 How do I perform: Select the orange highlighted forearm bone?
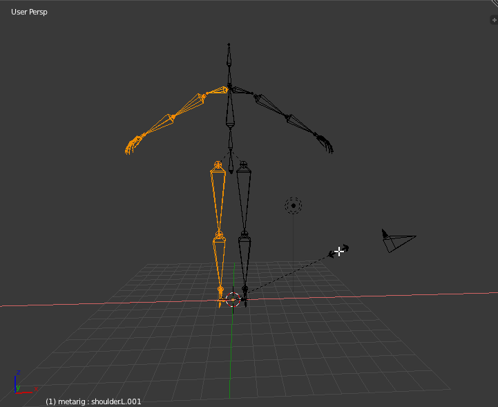click(x=158, y=125)
